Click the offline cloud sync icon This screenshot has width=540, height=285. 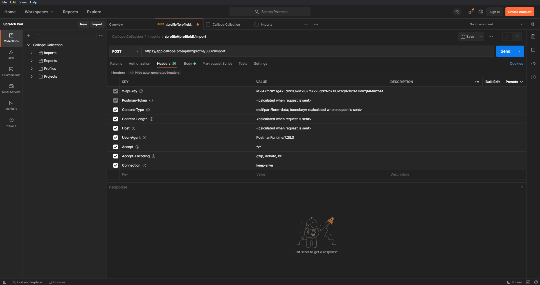click(457, 12)
